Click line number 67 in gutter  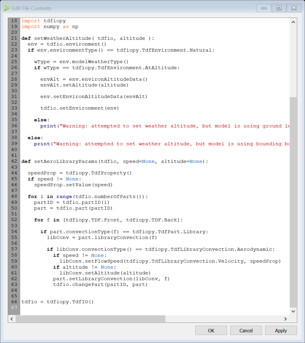click(x=14, y=307)
